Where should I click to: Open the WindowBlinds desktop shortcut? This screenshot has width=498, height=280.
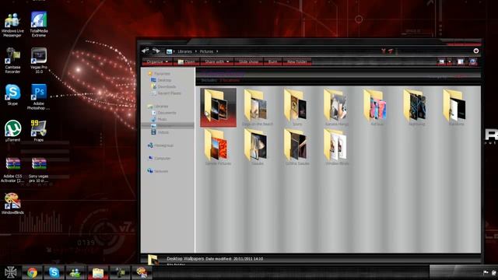(12, 204)
